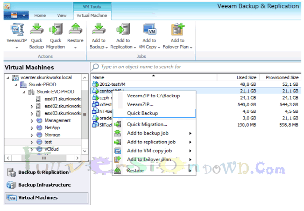The image size is (304, 211).
Task: Switch to the Home ribbon tab
Action: (x=40, y=15)
